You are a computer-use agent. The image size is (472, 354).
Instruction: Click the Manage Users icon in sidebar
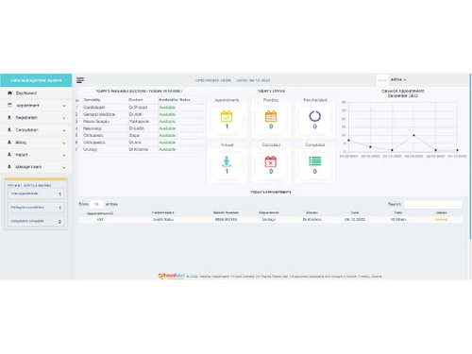tap(9, 167)
